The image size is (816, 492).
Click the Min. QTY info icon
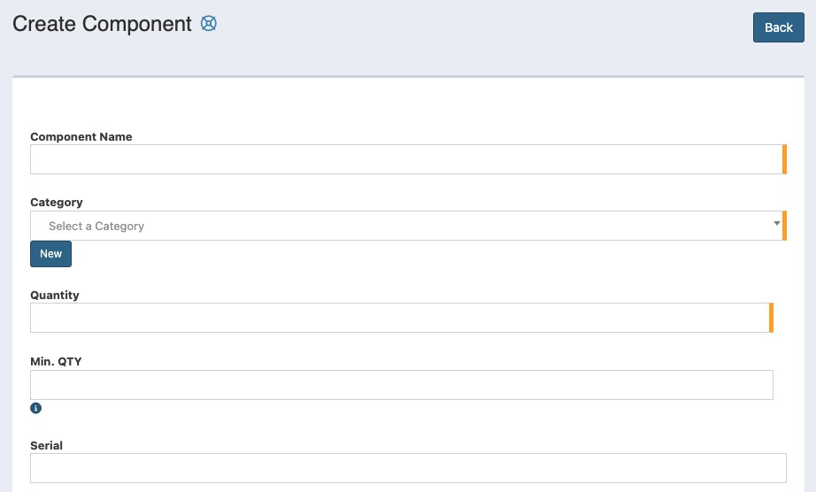click(x=36, y=408)
